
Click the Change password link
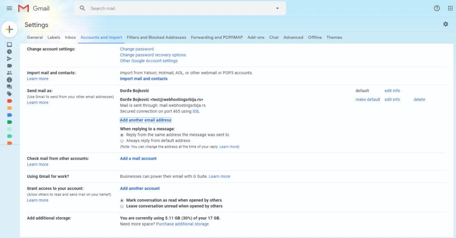pos(137,49)
